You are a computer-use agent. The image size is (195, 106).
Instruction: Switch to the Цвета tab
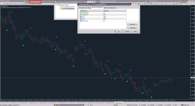pyautogui.click(x=105, y=8)
